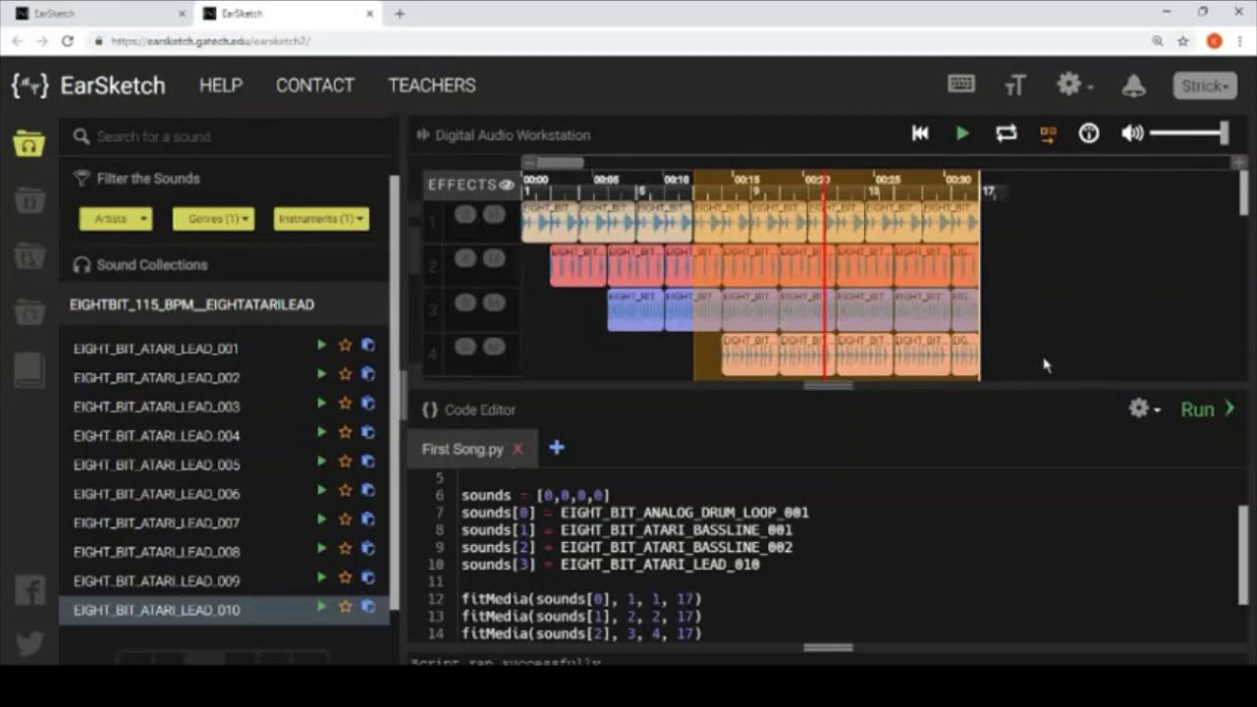Mute the DAW volume speaker icon
1257x707 pixels.
pos(1132,134)
